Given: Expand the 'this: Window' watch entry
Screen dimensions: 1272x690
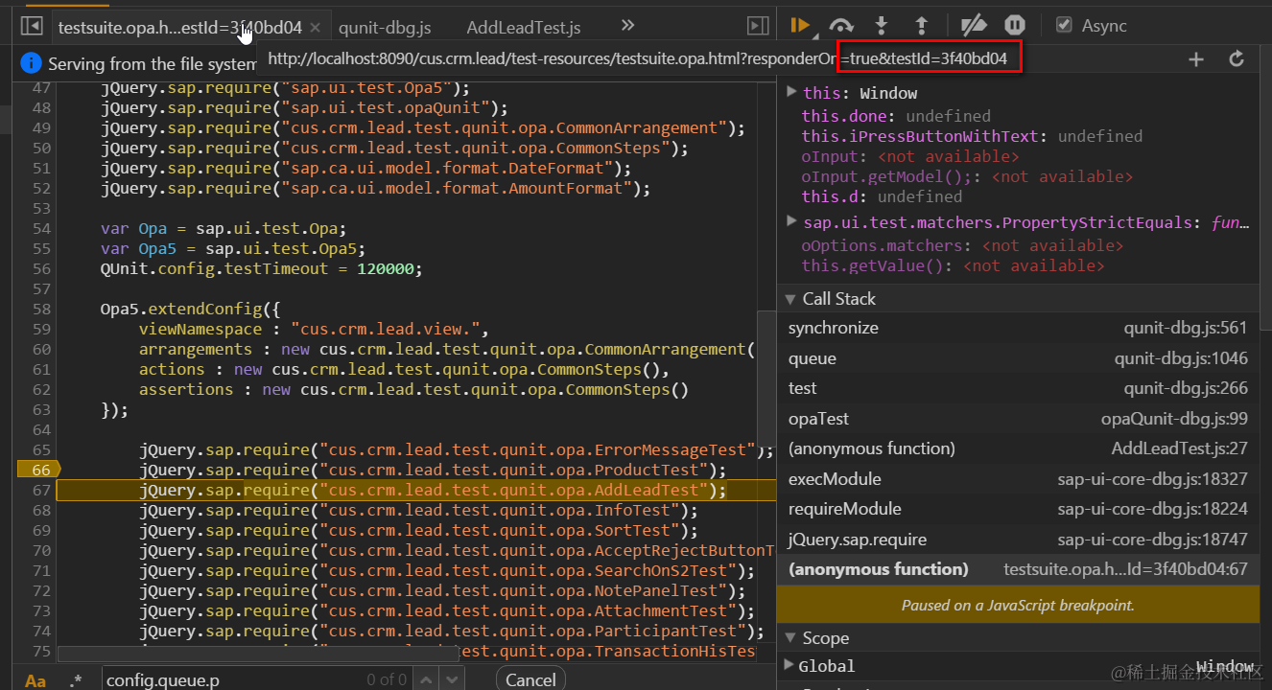Looking at the screenshot, I should coord(791,92).
